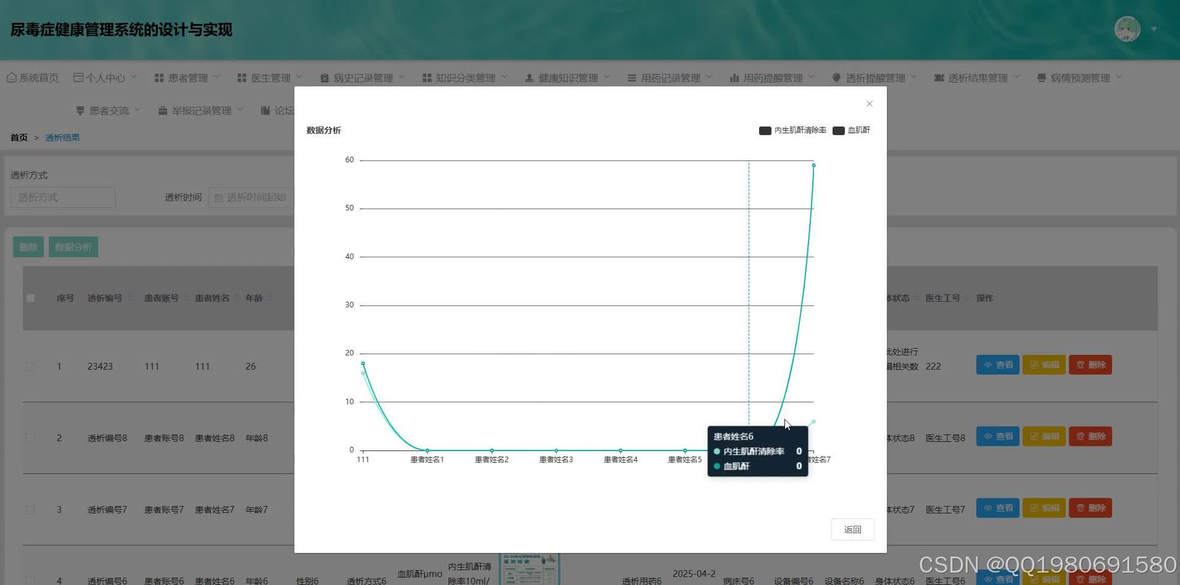
Task: Check row 3 checkbox for 透析编号7
Action: 30,510
